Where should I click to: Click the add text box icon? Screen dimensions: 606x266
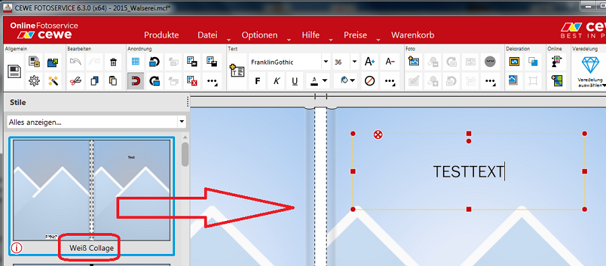point(237,71)
